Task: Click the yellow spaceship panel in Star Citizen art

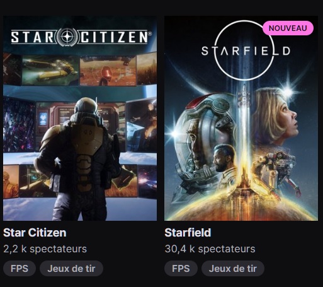Action: [x=50, y=71]
